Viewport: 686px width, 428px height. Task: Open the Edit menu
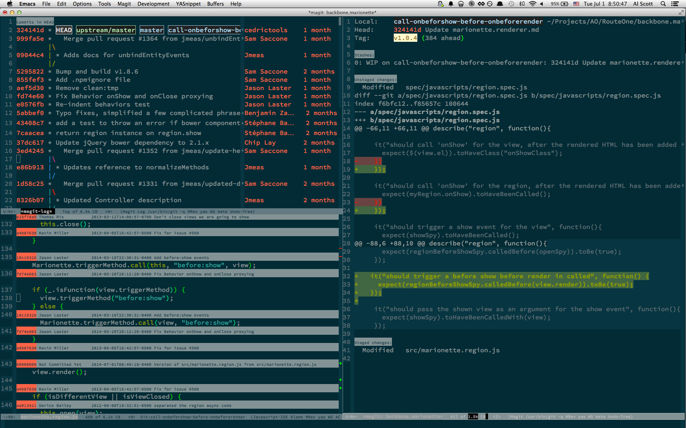62,4
